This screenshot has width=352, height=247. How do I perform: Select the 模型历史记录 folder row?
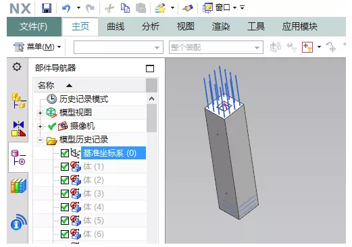click(84, 140)
